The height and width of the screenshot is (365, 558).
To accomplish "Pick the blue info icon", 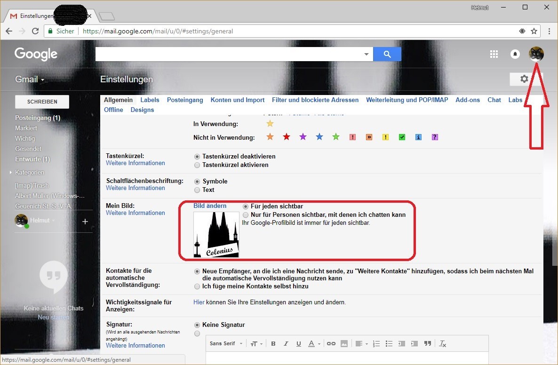I will point(419,137).
